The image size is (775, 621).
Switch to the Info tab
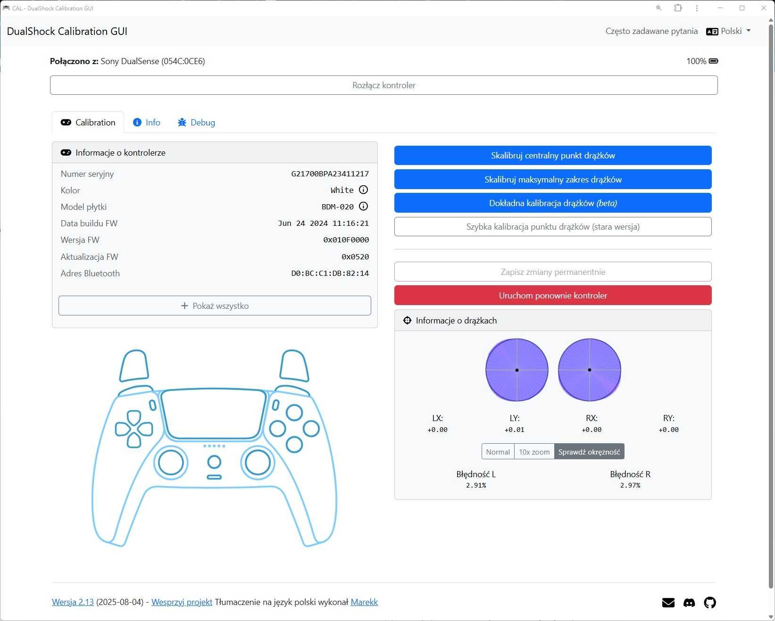click(147, 123)
